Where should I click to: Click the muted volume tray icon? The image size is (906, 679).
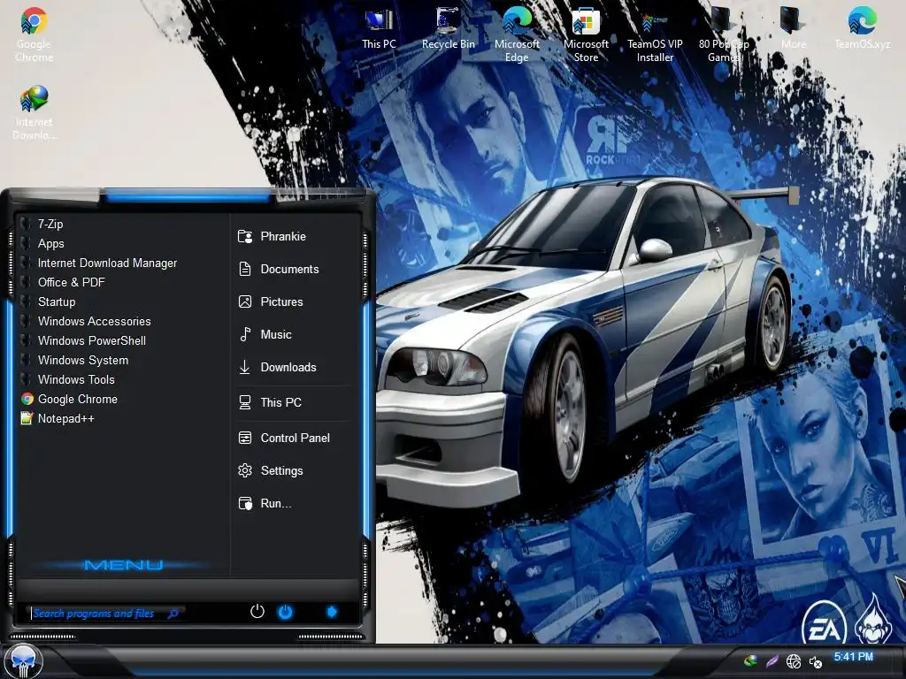pyautogui.click(x=815, y=661)
